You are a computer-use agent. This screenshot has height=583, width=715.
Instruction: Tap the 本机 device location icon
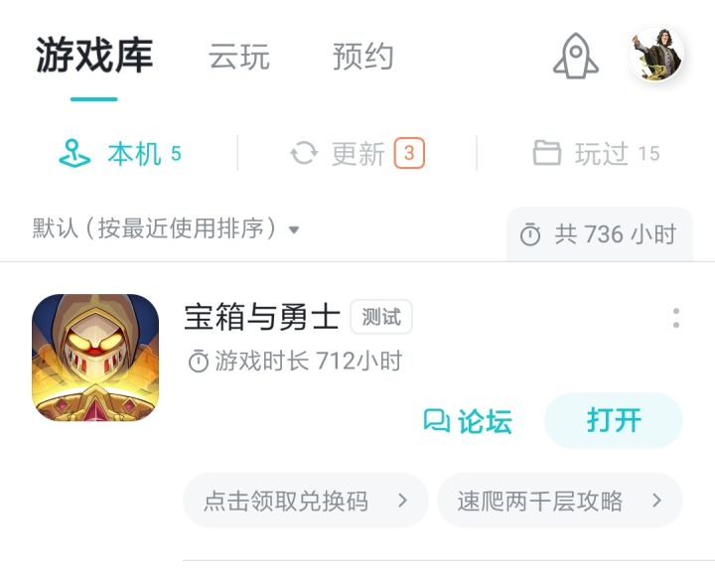(74, 154)
